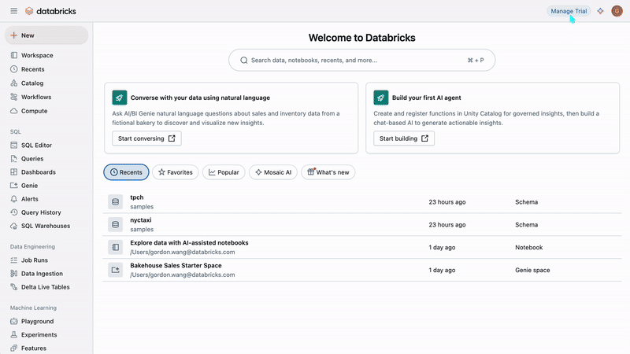Open Catalog in the sidebar

click(x=32, y=83)
